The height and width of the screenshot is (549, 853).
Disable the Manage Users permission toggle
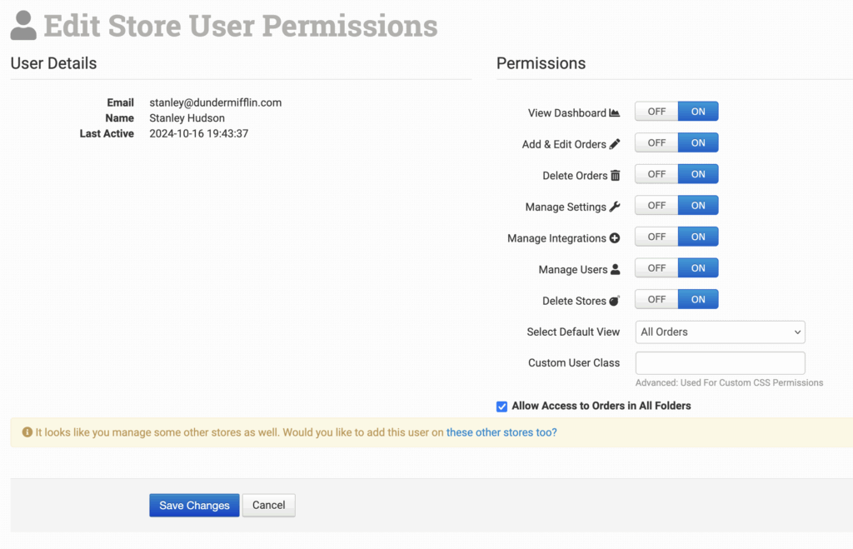click(x=656, y=268)
